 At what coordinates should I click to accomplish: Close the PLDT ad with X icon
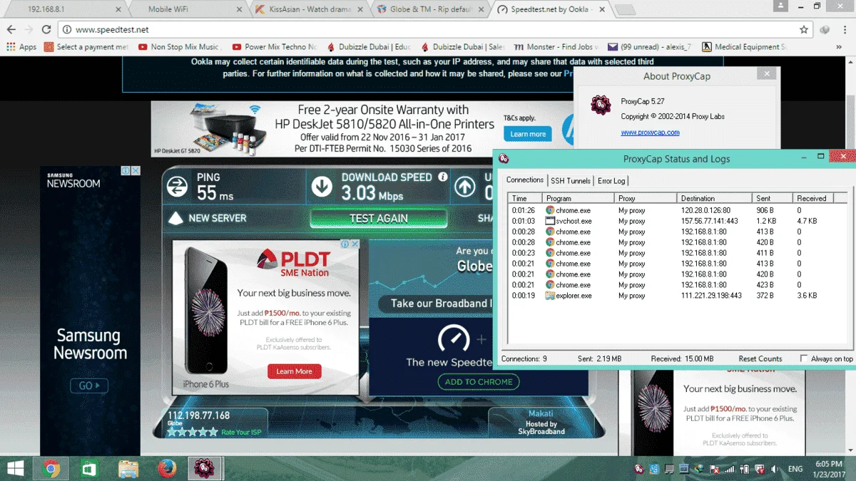355,244
